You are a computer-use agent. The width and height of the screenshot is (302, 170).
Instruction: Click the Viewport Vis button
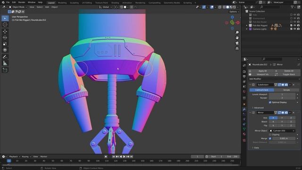coord(261,75)
